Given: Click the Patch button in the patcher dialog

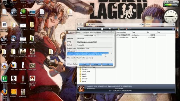Looking at the screenshot, I should coord(84,64).
